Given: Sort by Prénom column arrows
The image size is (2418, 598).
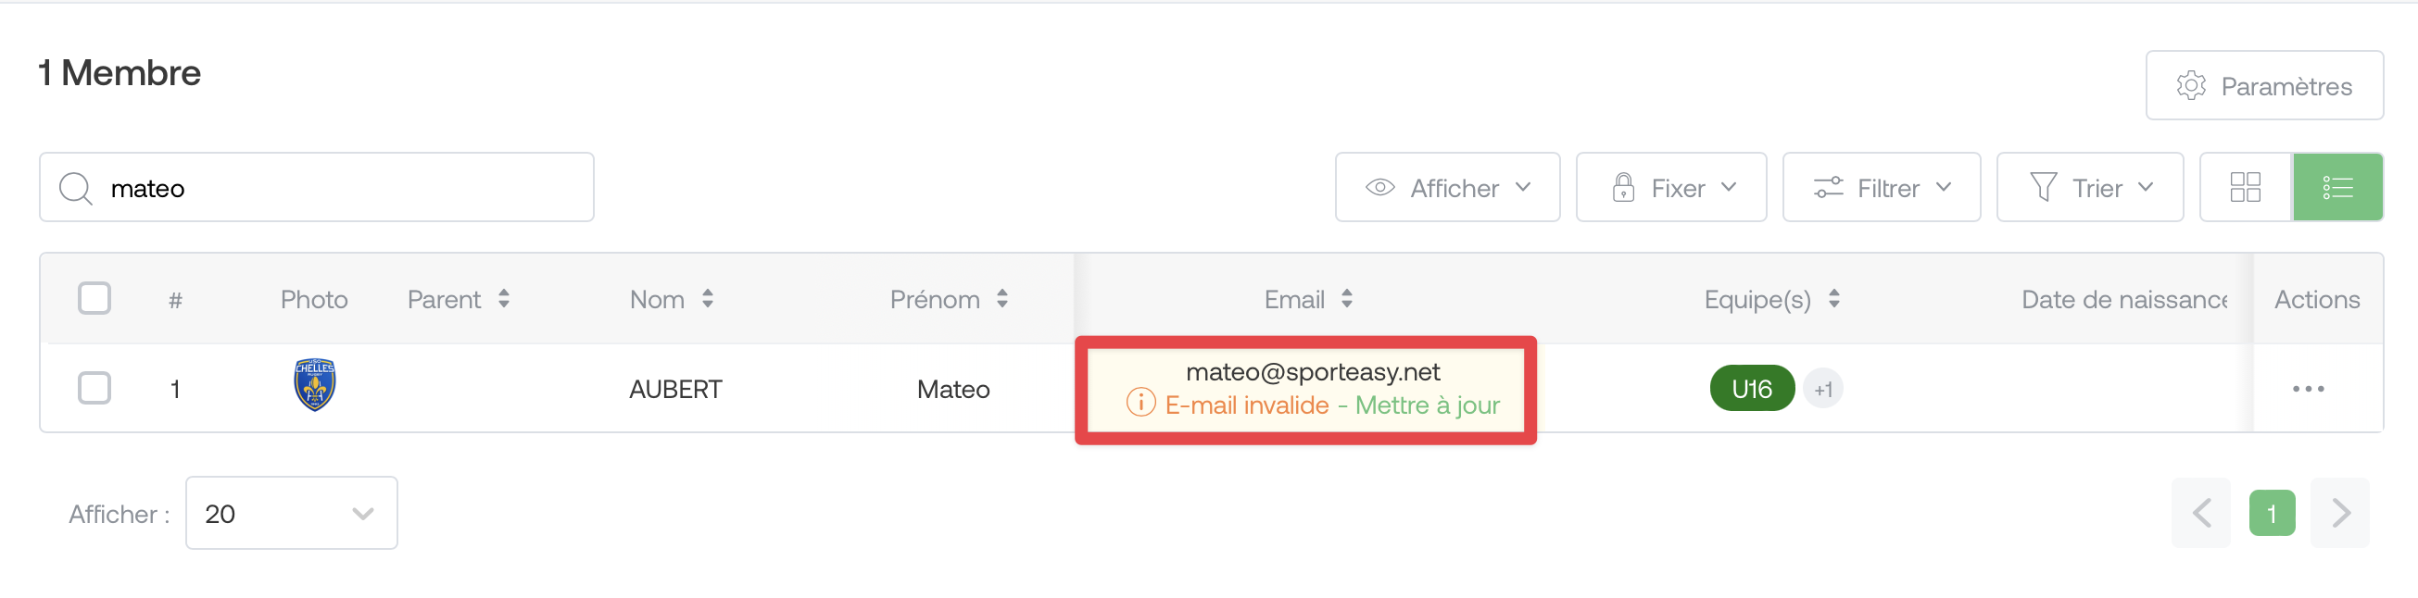Looking at the screenshot, I should tap(1002, 299).
